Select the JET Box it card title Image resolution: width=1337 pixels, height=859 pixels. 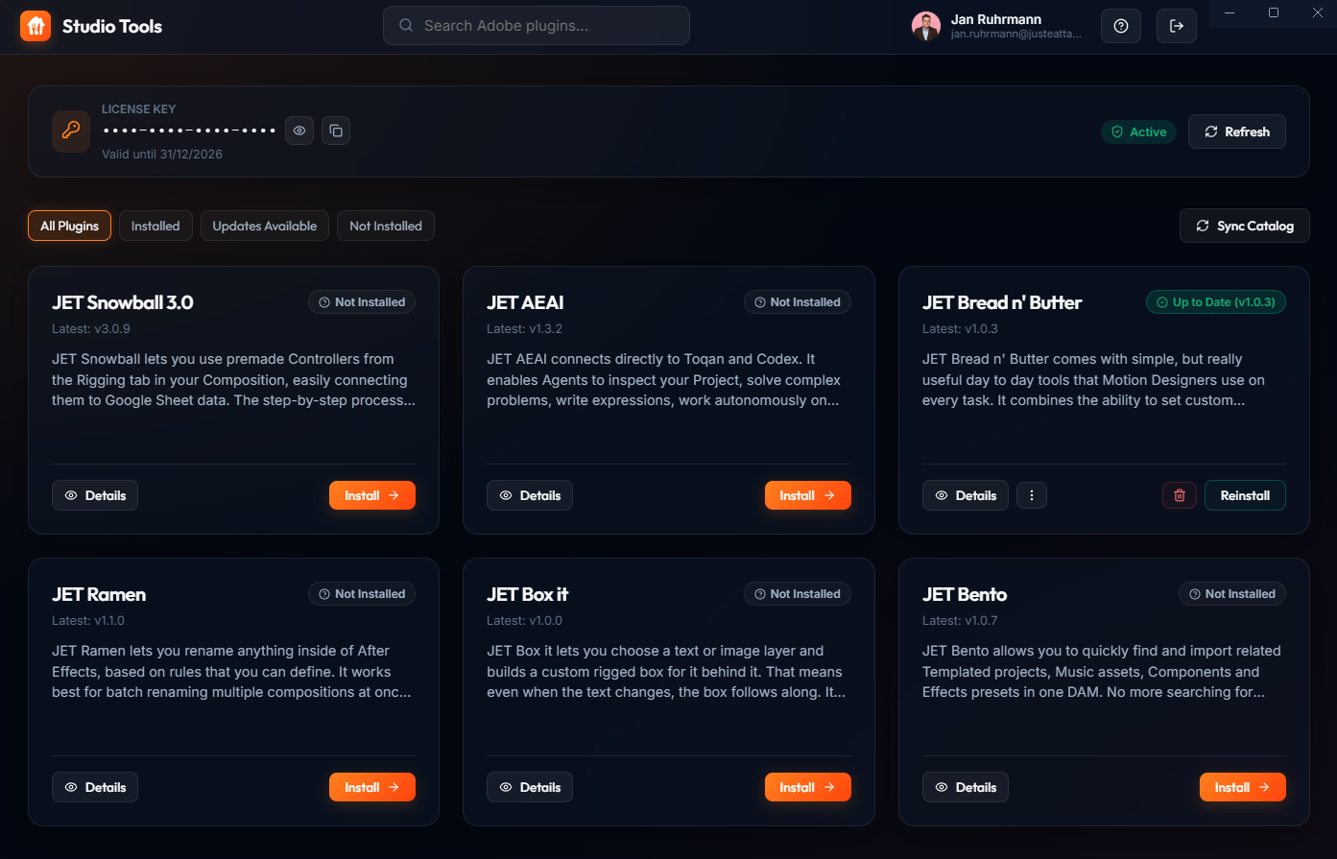click(x=528, y=594)
